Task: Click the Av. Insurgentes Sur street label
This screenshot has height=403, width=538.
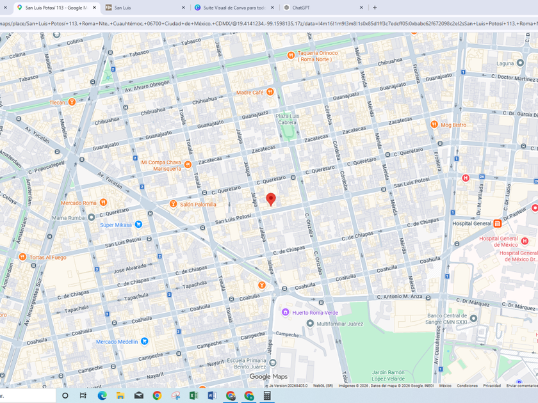Action: click(33, 302)
